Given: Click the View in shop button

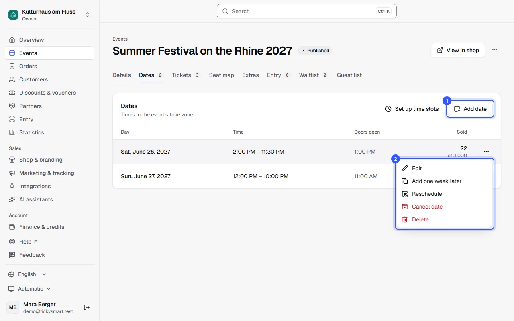Looking at the screenshot, I should pos(458,50).
